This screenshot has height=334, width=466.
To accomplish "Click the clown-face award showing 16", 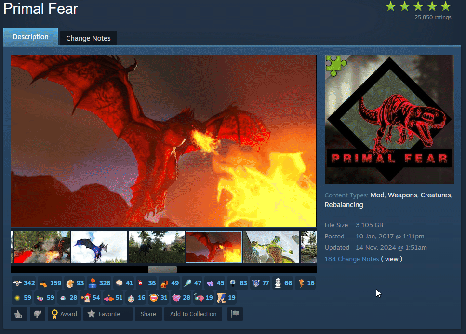I will tap(136, 297).
